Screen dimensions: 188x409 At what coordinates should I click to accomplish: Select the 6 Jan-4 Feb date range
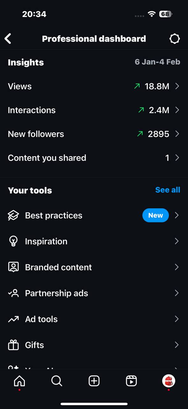coord(157,62)
